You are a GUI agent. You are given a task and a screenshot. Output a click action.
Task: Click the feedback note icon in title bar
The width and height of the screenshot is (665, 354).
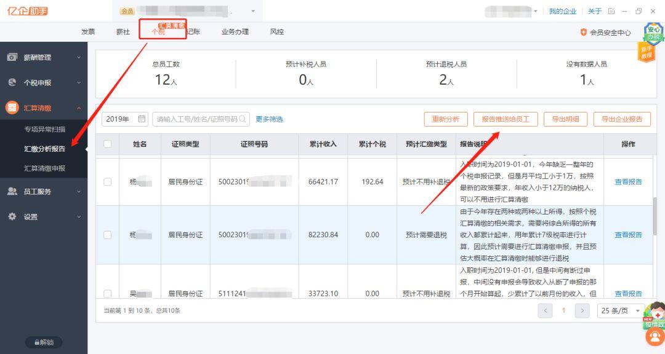[611, 11]
